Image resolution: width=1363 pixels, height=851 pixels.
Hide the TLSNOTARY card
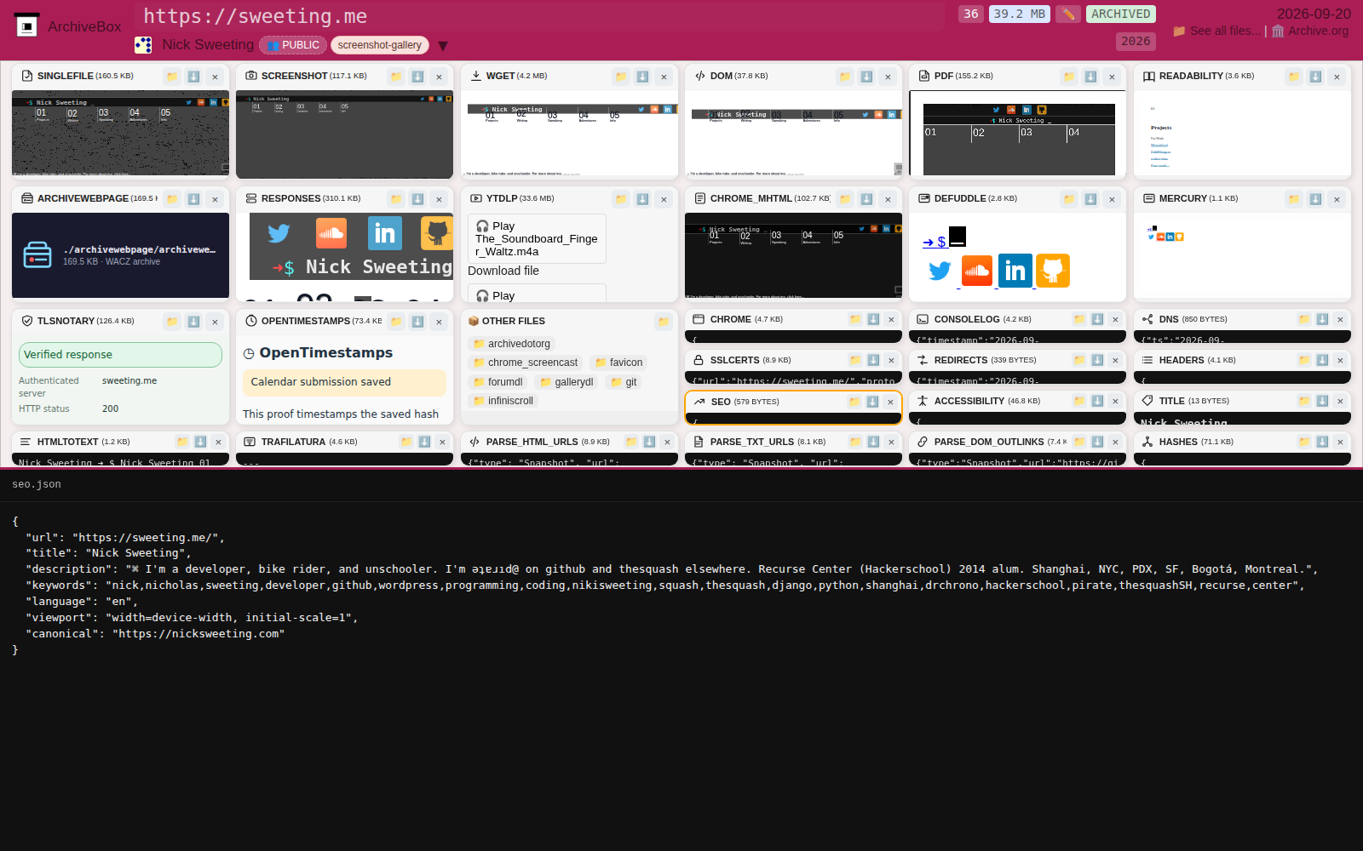[x=215, y=322]
